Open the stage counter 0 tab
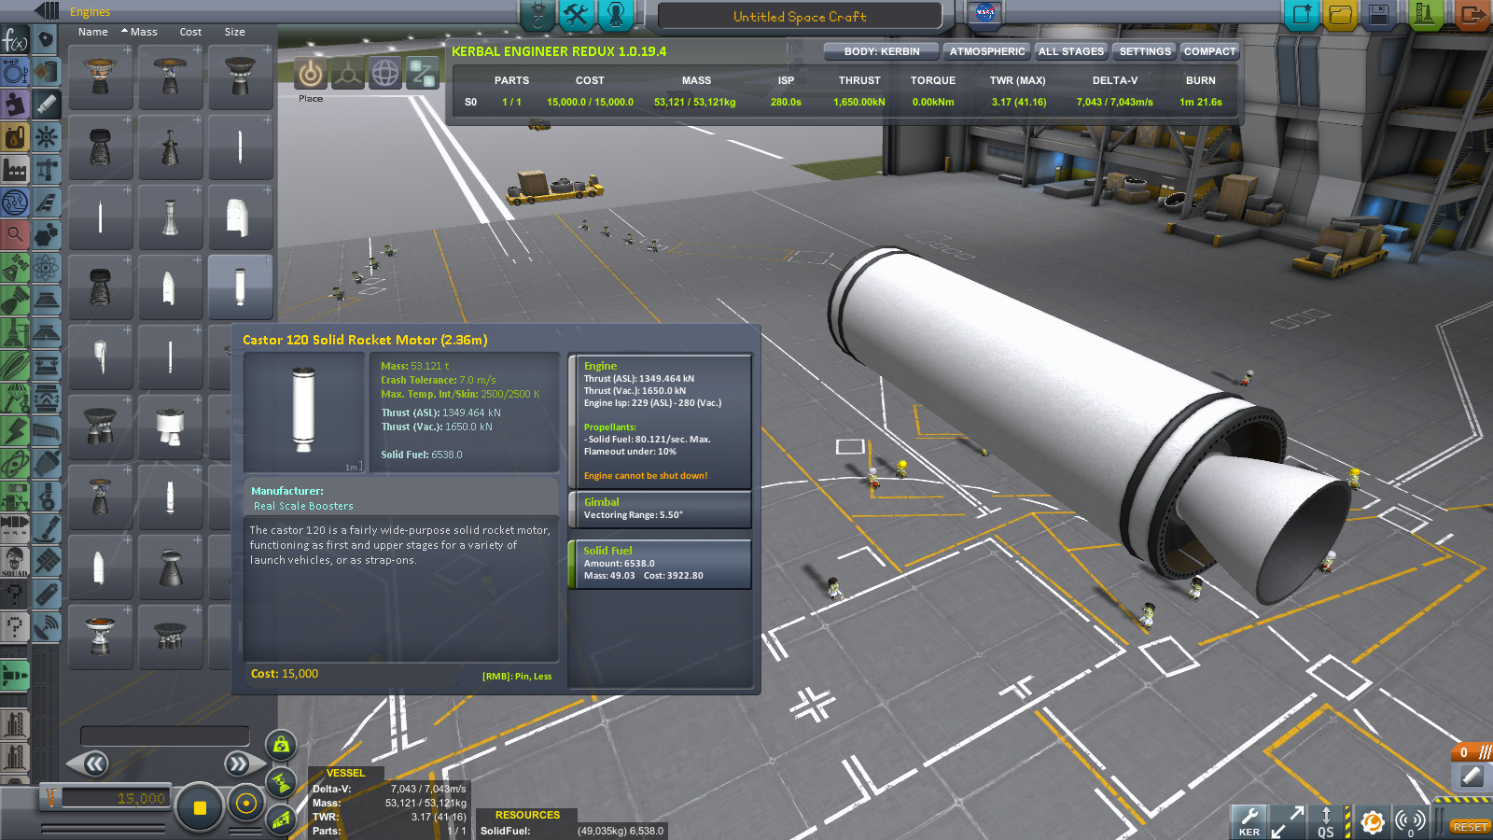1493x840 pixels. (x=1472, y=751)
